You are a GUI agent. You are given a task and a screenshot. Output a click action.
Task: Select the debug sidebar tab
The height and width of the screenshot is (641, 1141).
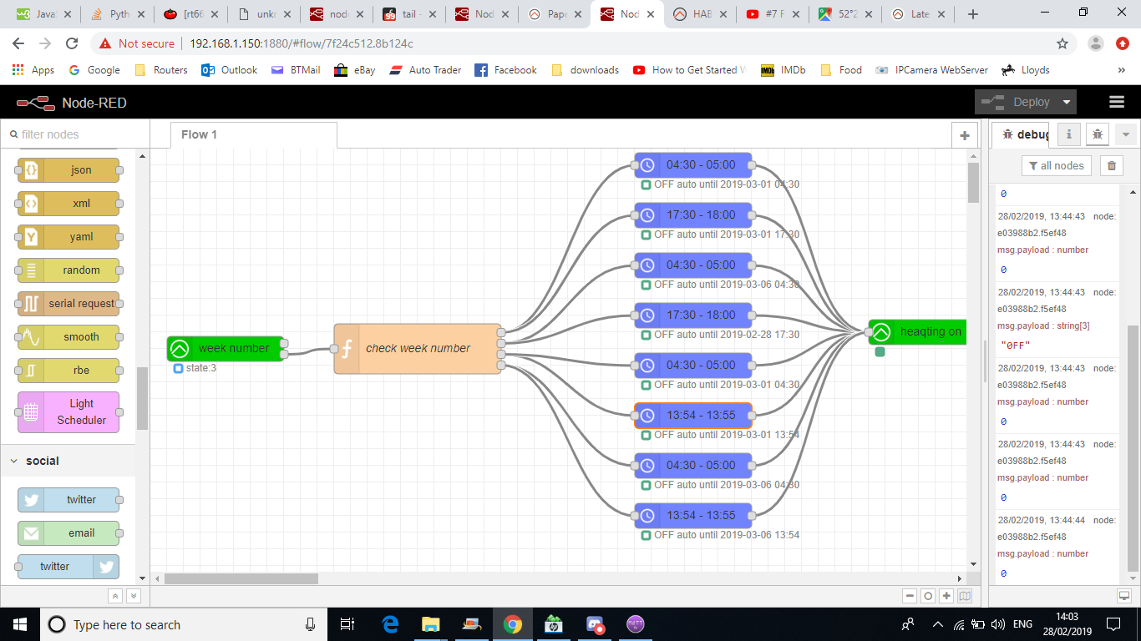point(1024,134)
